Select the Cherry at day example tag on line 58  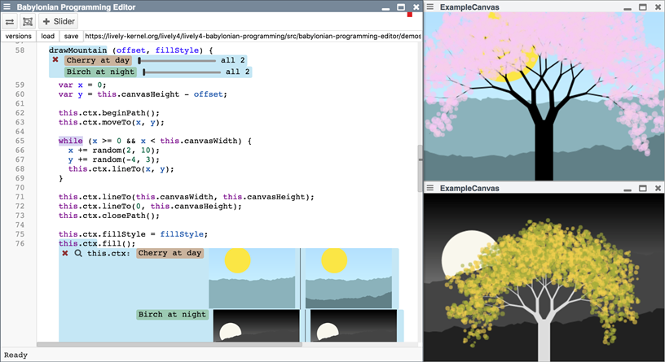(99, 60)
